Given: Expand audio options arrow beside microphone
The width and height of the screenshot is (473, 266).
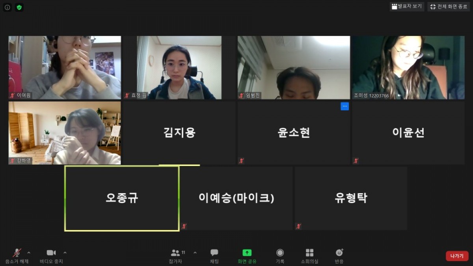Looking at the screenshot, I should pos(29,253).
